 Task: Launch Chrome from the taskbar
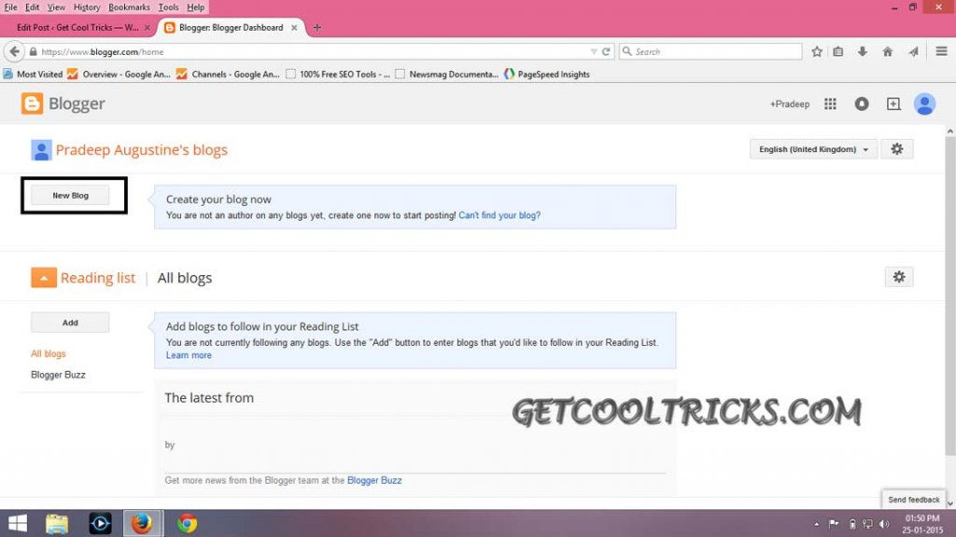(187, 523)
